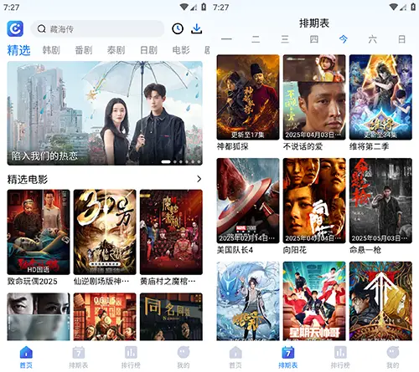Open the 星期天帅哥 poster
The height and width of the screenshot is (372, 419).
click(x=314, y=301)
